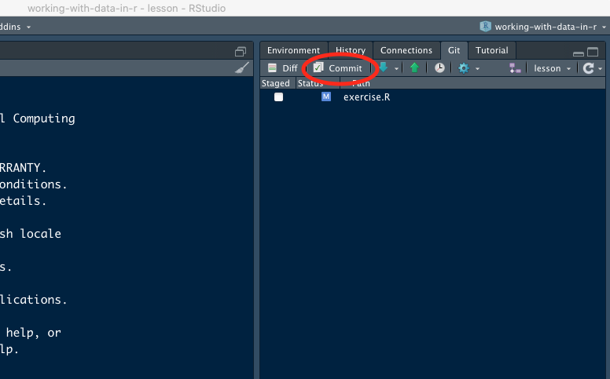
Task: Open the Addins dropdown menu
Action: click(16, 27)
